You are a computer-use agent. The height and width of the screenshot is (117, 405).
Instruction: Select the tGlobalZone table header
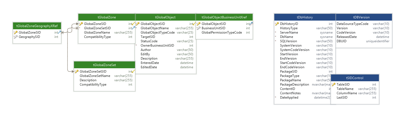107,17
